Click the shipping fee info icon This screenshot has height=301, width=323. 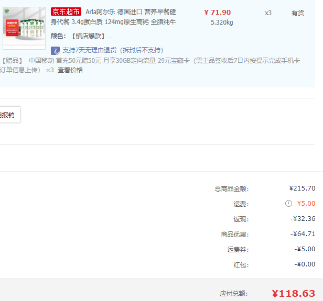point(288,204)
